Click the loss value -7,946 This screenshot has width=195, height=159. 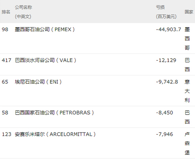(164, 134)
